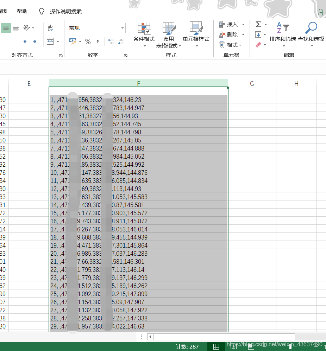Select column G header

point(252,83)
